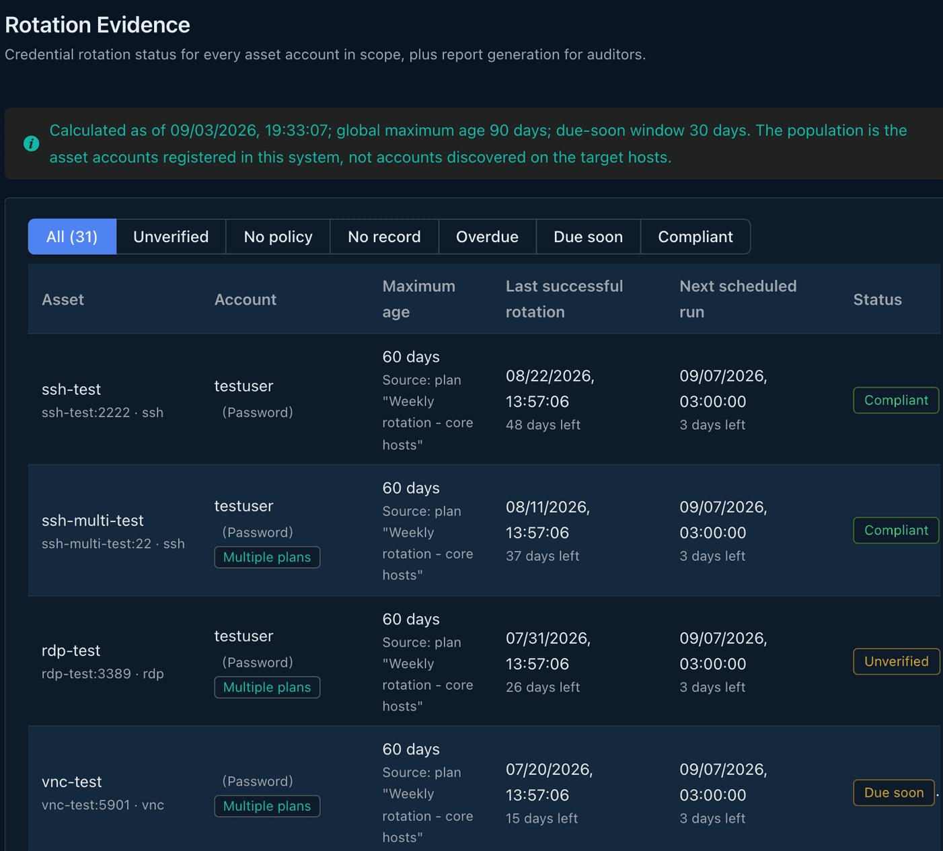Click the Maximum age column header
The height and width of the screenshot is (851, 943).
click(419, 299)
